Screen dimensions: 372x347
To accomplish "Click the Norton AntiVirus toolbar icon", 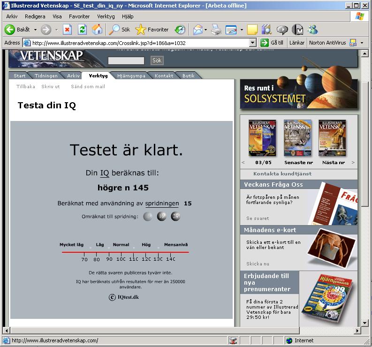I will pos(353,43).
